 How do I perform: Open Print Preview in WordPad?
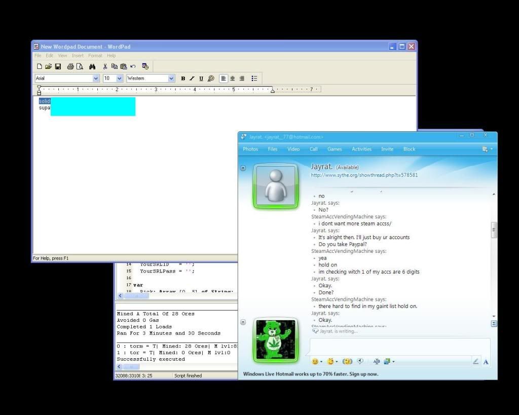click(80, 66)
